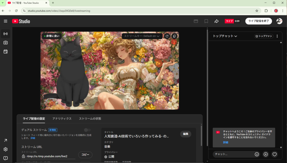Open the chat three-dot options menu
287x163 pixels.
click(x=277, y=36)
